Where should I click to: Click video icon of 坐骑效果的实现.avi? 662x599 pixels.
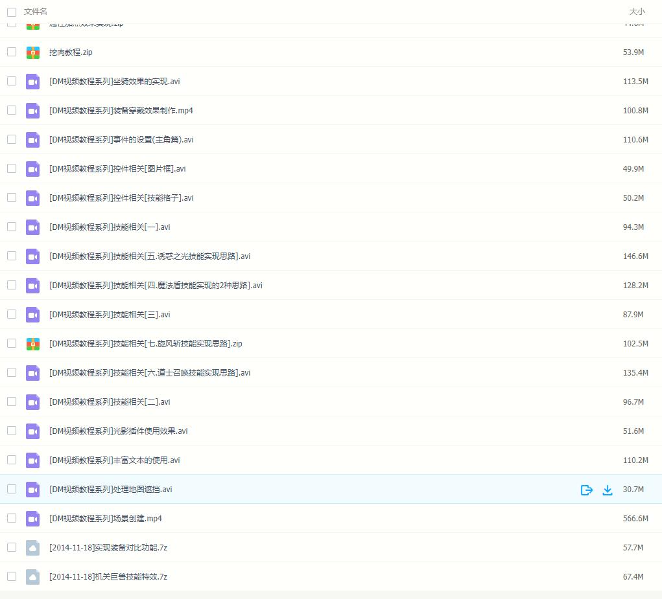click(x=33, y=82)
